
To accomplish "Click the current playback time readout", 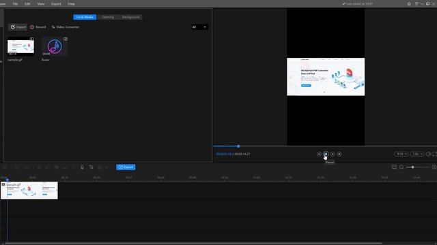I will pyautogui.click(x=224, y=154).
